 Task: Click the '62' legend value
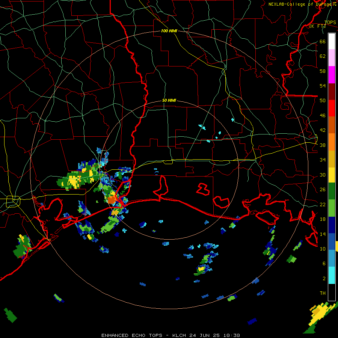(x=323, y=56)
